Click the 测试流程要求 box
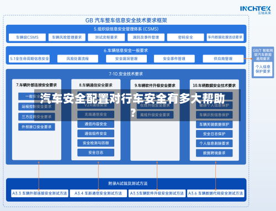The height and width of the screenshot is (211, 276). (107, 37)
